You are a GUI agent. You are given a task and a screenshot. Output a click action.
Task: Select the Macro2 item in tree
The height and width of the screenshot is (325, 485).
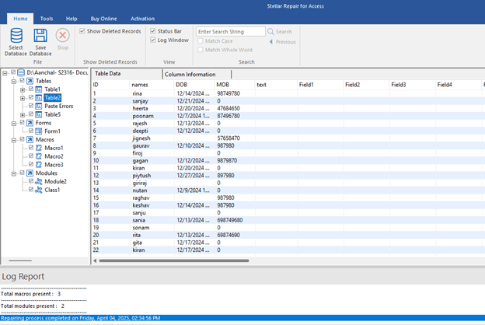click(54, 156)
